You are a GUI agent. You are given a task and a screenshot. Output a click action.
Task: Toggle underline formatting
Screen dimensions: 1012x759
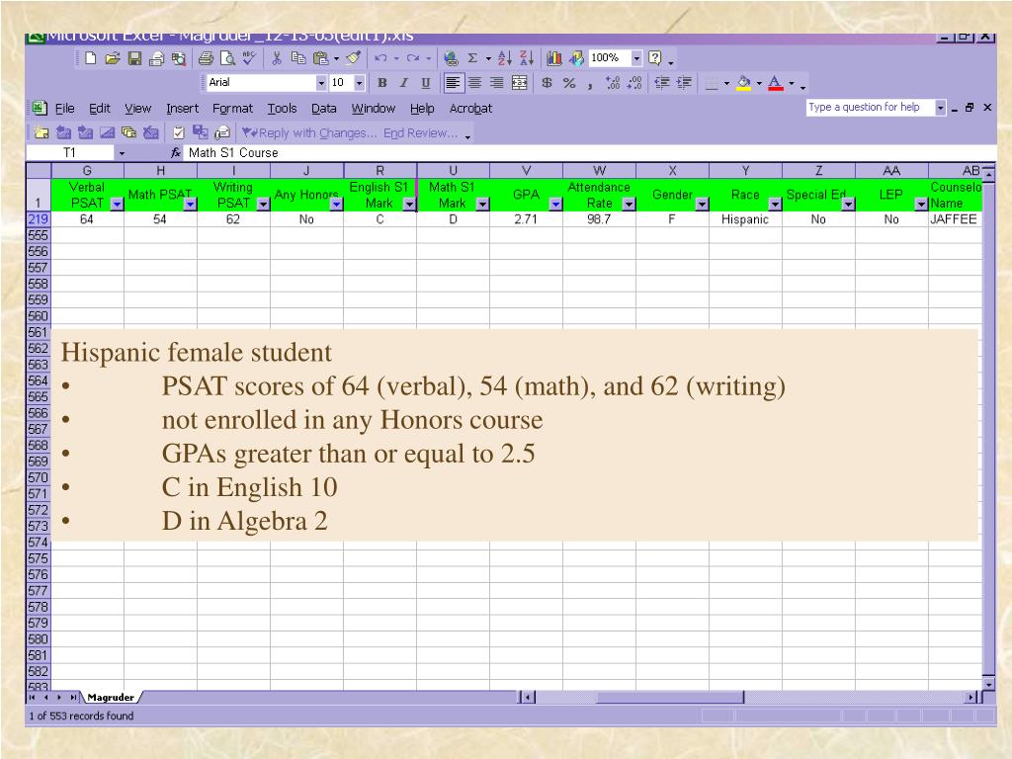[426, 83]
